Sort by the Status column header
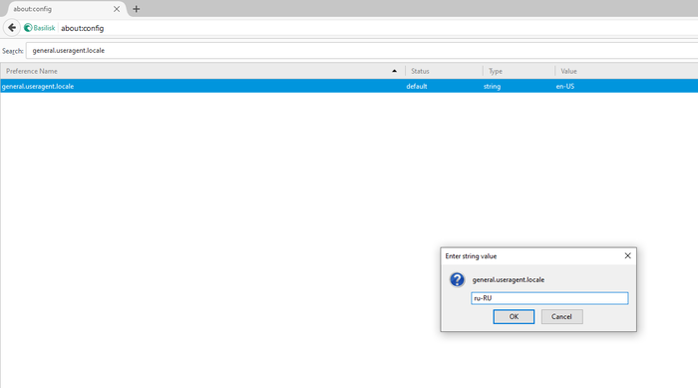The height and width of the screenshot is (388, 698). click(x=444, y=71)
